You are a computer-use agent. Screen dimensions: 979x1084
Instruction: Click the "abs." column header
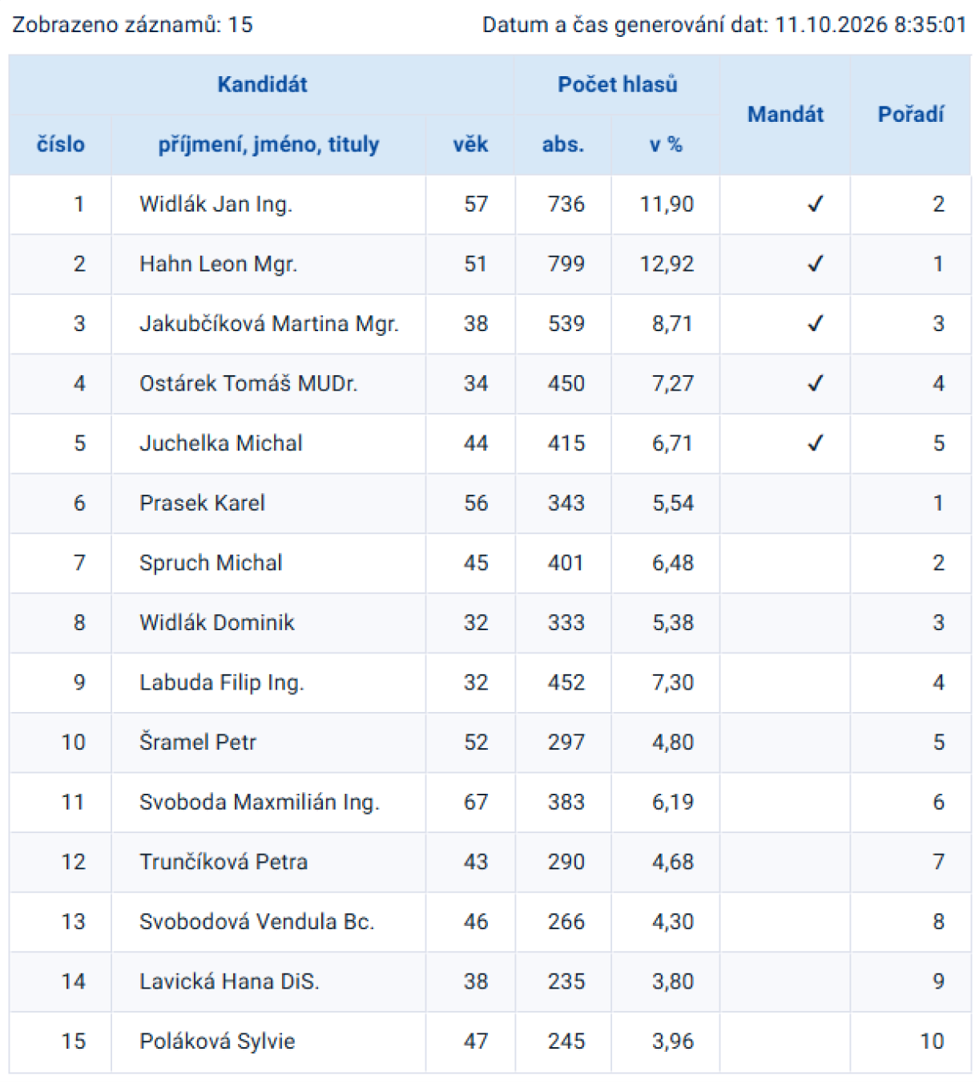click(x=563, y=144)
